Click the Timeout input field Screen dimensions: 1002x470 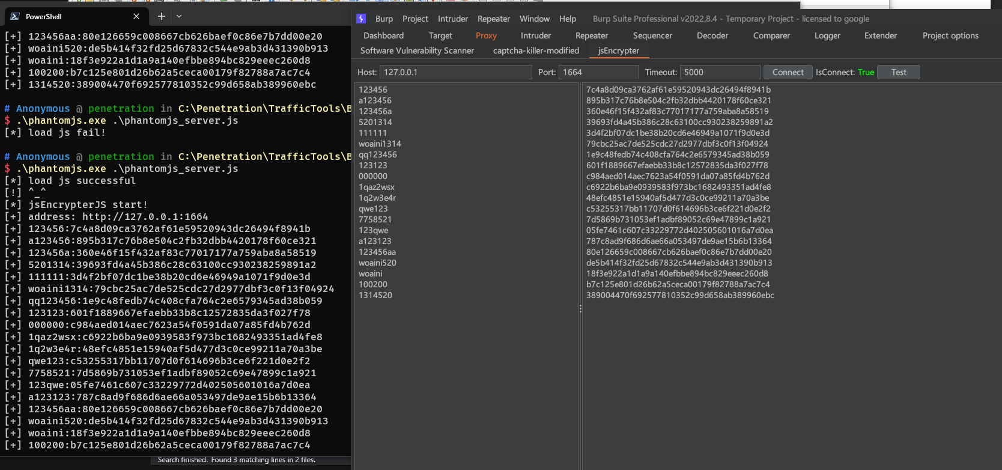coord(720,72)
